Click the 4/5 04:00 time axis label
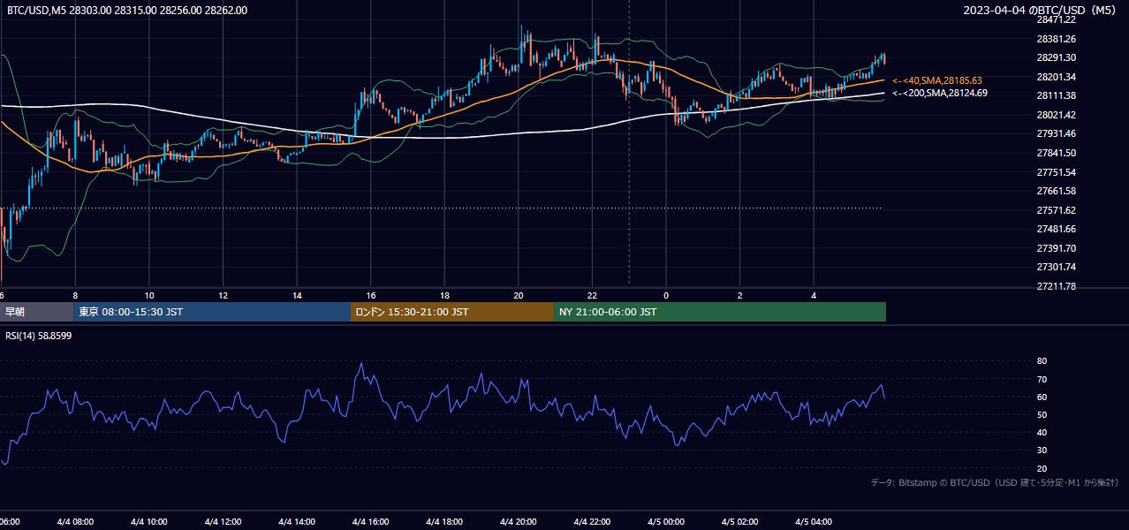This screenshot has height=530, width=1129. click(814, 522)
